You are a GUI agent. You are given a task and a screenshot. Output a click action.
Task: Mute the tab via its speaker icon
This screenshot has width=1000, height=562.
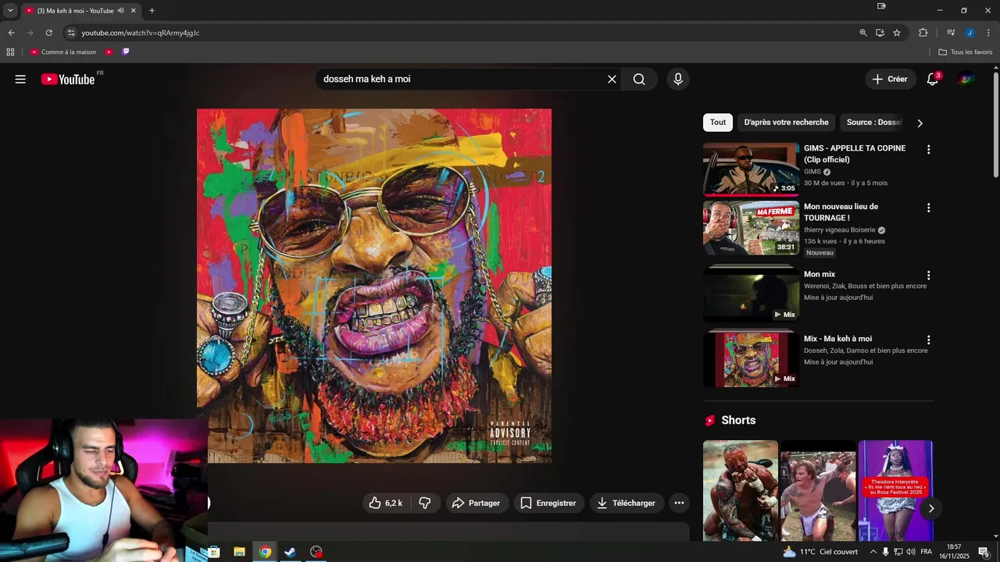click(120, 10)
